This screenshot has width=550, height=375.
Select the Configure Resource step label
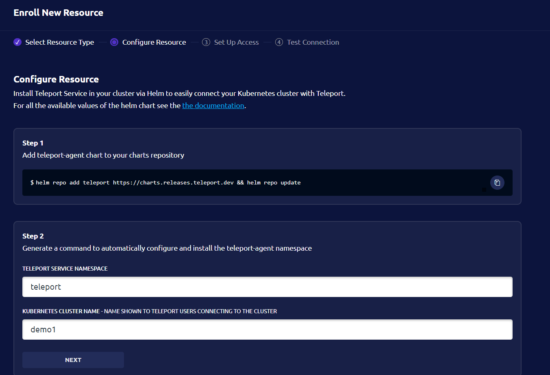click(x=154, y=42)
